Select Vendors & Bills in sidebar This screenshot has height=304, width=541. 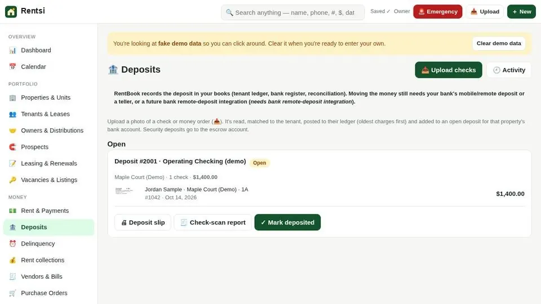pyautogui.click(x=48, y=276)
